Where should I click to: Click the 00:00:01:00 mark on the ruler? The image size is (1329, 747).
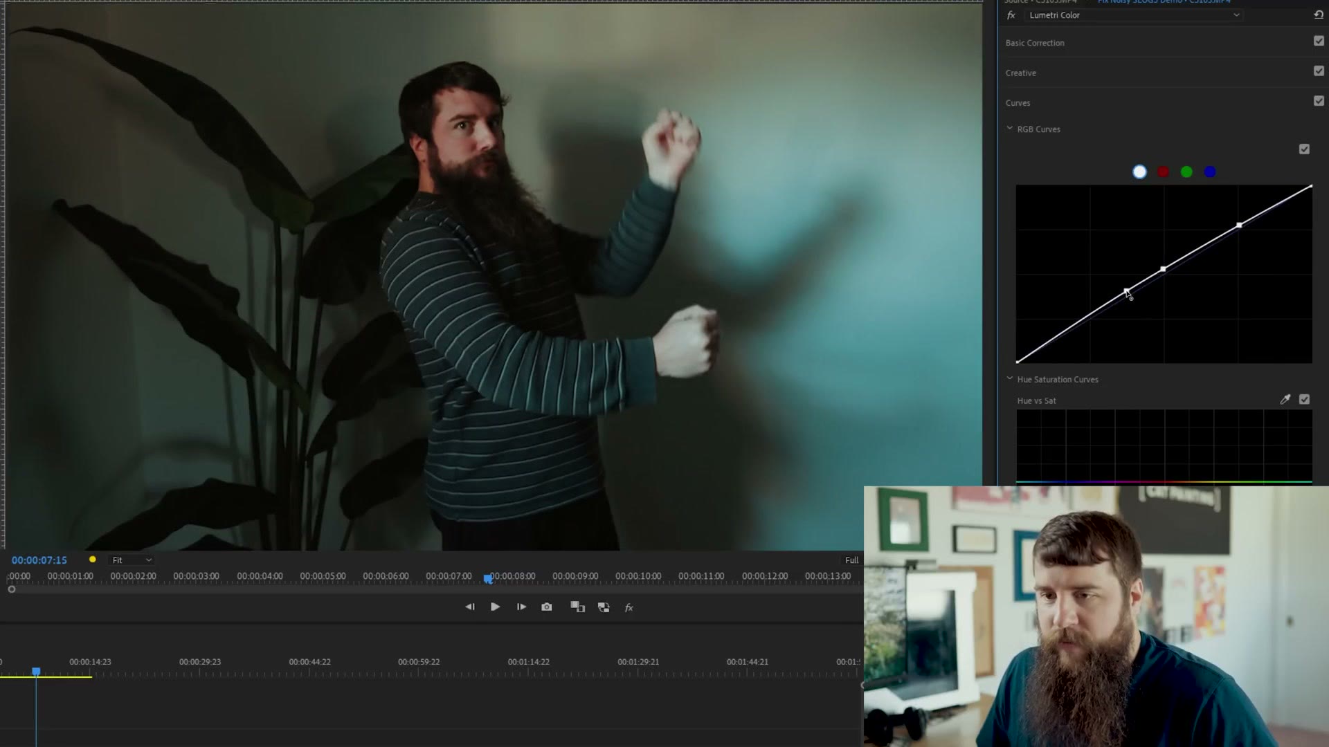click(x=71, y=576)
